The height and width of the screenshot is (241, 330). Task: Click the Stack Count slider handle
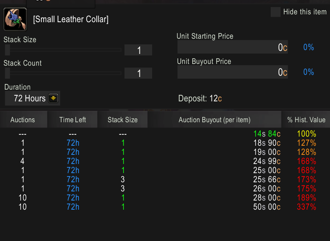point(7,73)
